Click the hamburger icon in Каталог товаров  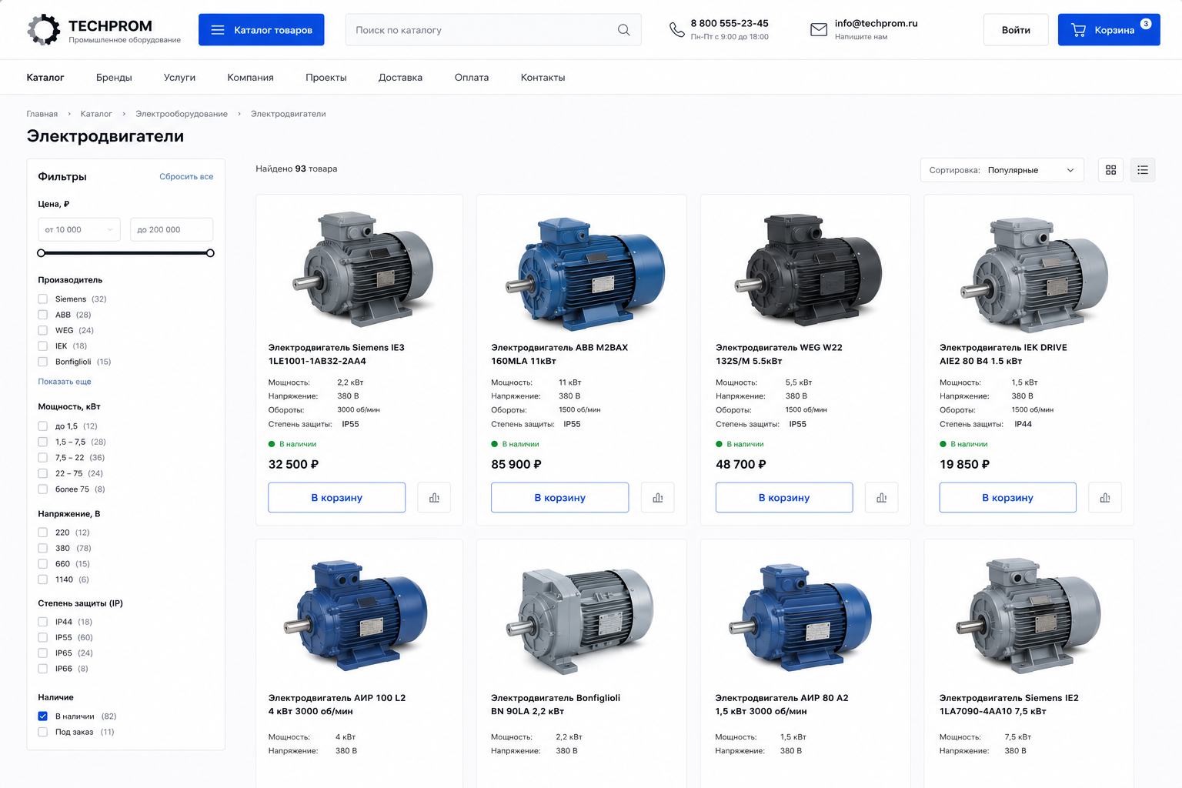(218, 30)
